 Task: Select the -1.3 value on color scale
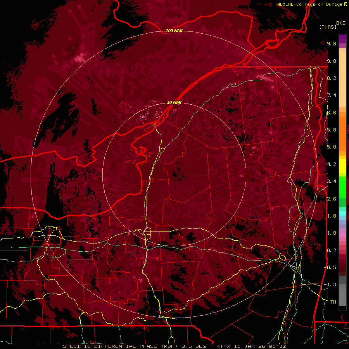[x=330, y=285]
